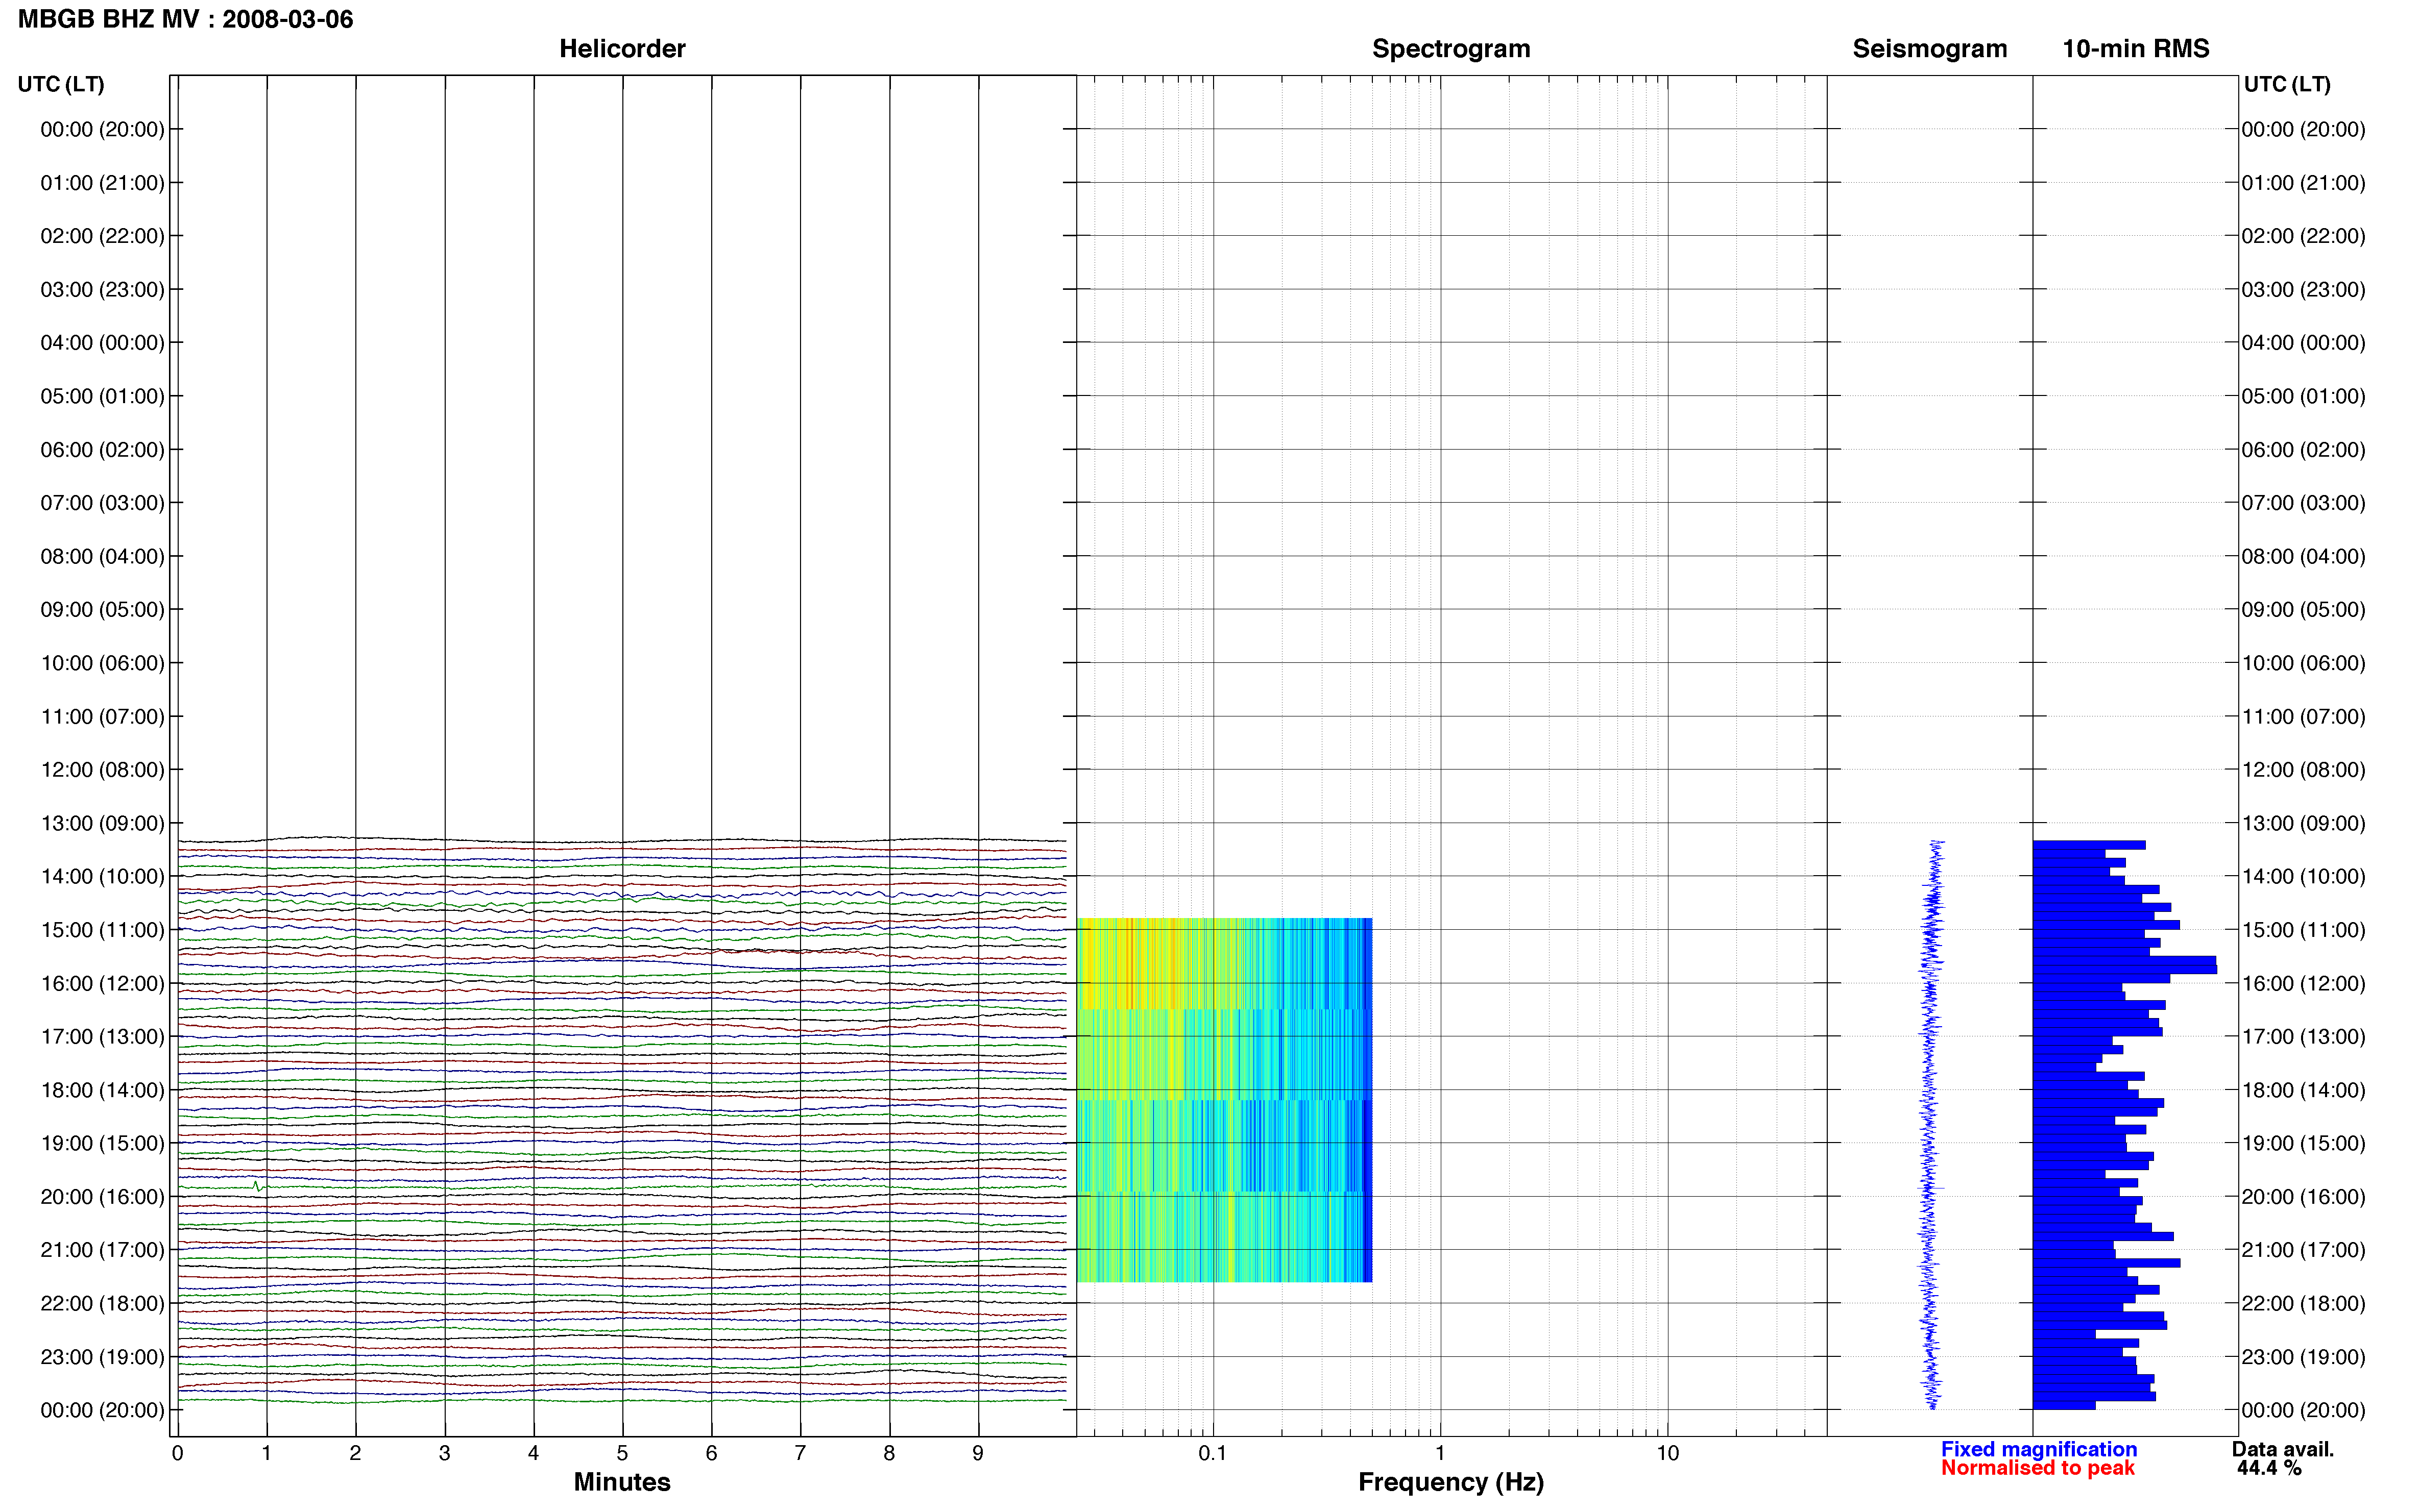Click the green spike on the 20:00 helicorder trace
Viewport: 2420px width, 1512px height.
coord(257,1186)
